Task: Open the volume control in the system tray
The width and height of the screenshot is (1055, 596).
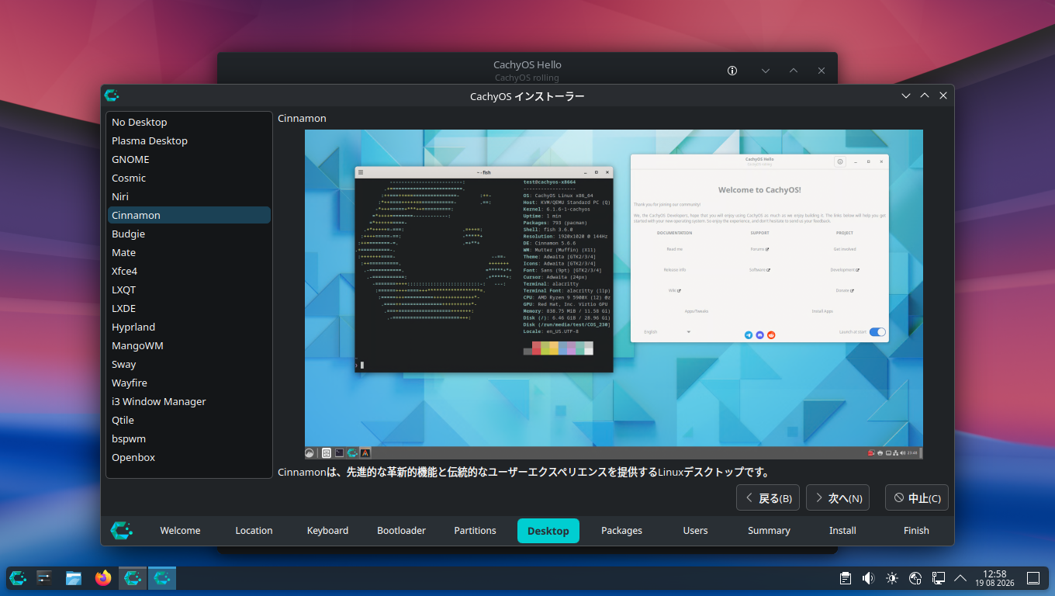Action: coord(869,578)
